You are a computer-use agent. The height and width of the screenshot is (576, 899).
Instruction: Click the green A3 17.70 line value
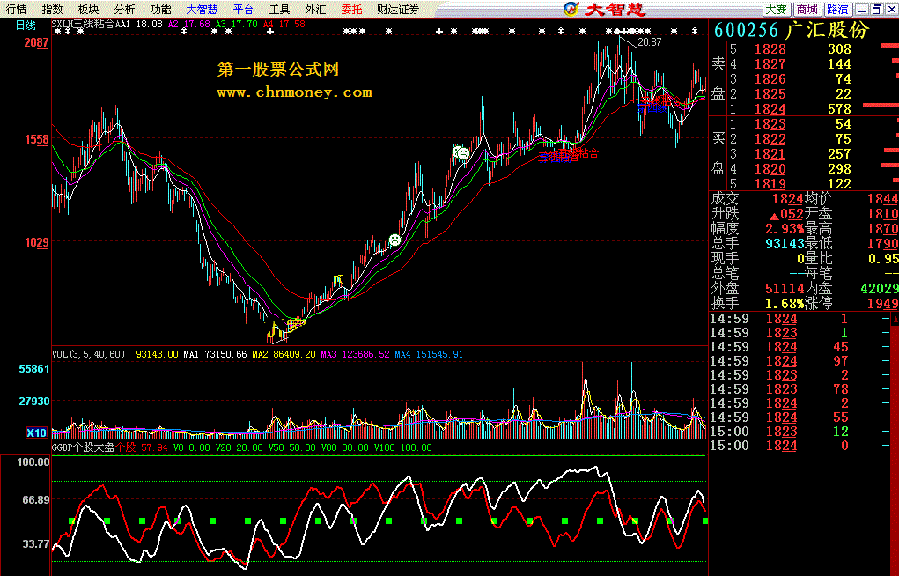click(237, 24)
